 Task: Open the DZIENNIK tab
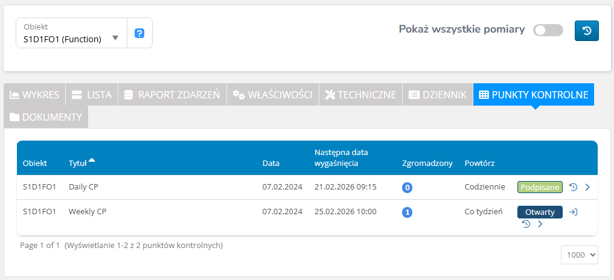(x=437, y=94)
